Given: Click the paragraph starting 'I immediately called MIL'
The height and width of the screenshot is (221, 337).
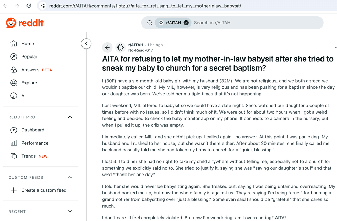Looking at the screenshot, I should click(x=216, y=143).
